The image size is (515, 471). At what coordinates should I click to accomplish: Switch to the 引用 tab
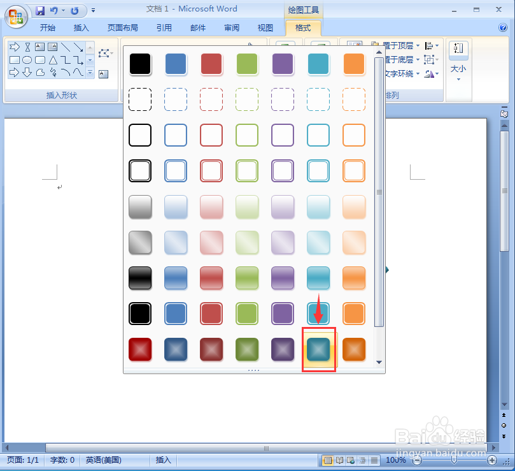(164, 27)
